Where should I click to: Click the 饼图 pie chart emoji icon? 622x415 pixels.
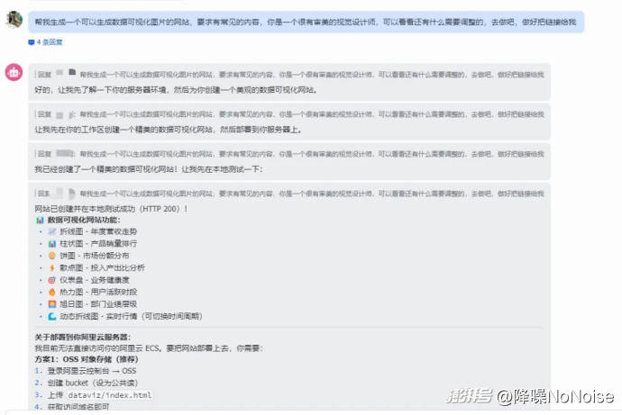(x=52, y=256)
